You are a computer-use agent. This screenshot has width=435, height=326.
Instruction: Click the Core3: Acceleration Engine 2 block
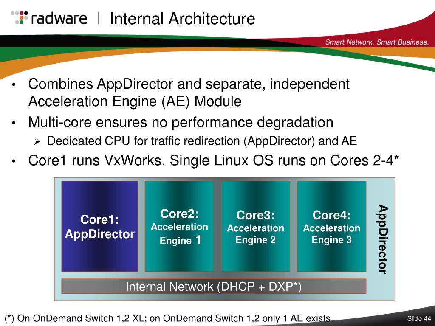[255, 226]
